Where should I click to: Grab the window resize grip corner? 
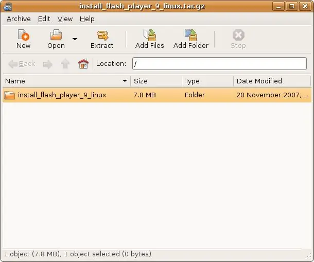309,257
